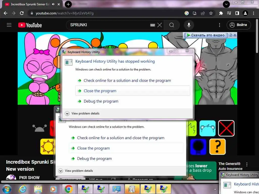Open help question mark on download bar

pyautogui.click(x=231, y=35)
